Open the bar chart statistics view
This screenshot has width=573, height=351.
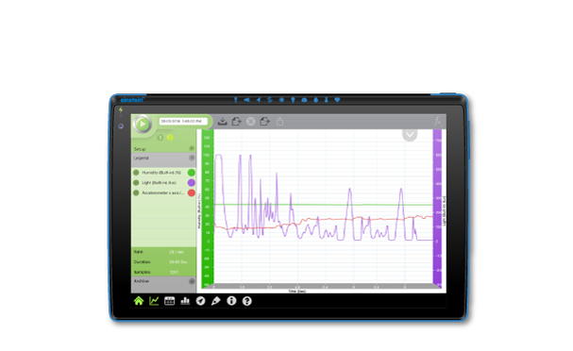tap(185, 301)
